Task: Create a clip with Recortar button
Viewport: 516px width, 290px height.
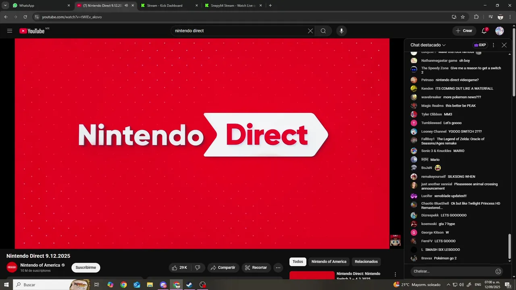Action: tap(256, 267)
